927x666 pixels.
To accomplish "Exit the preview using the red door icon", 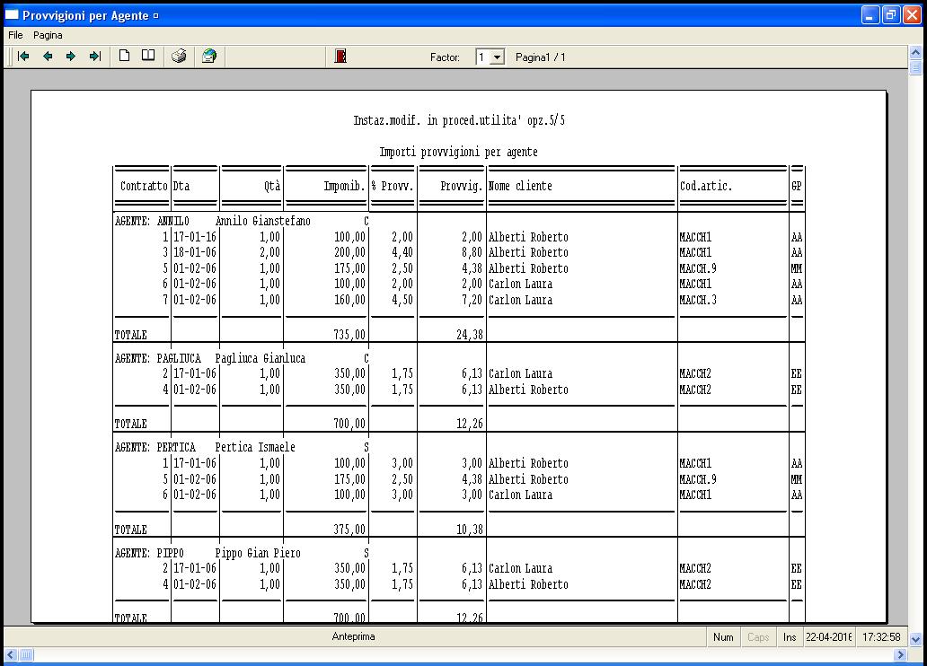I will pyautogui.click(x=340, y=57).
